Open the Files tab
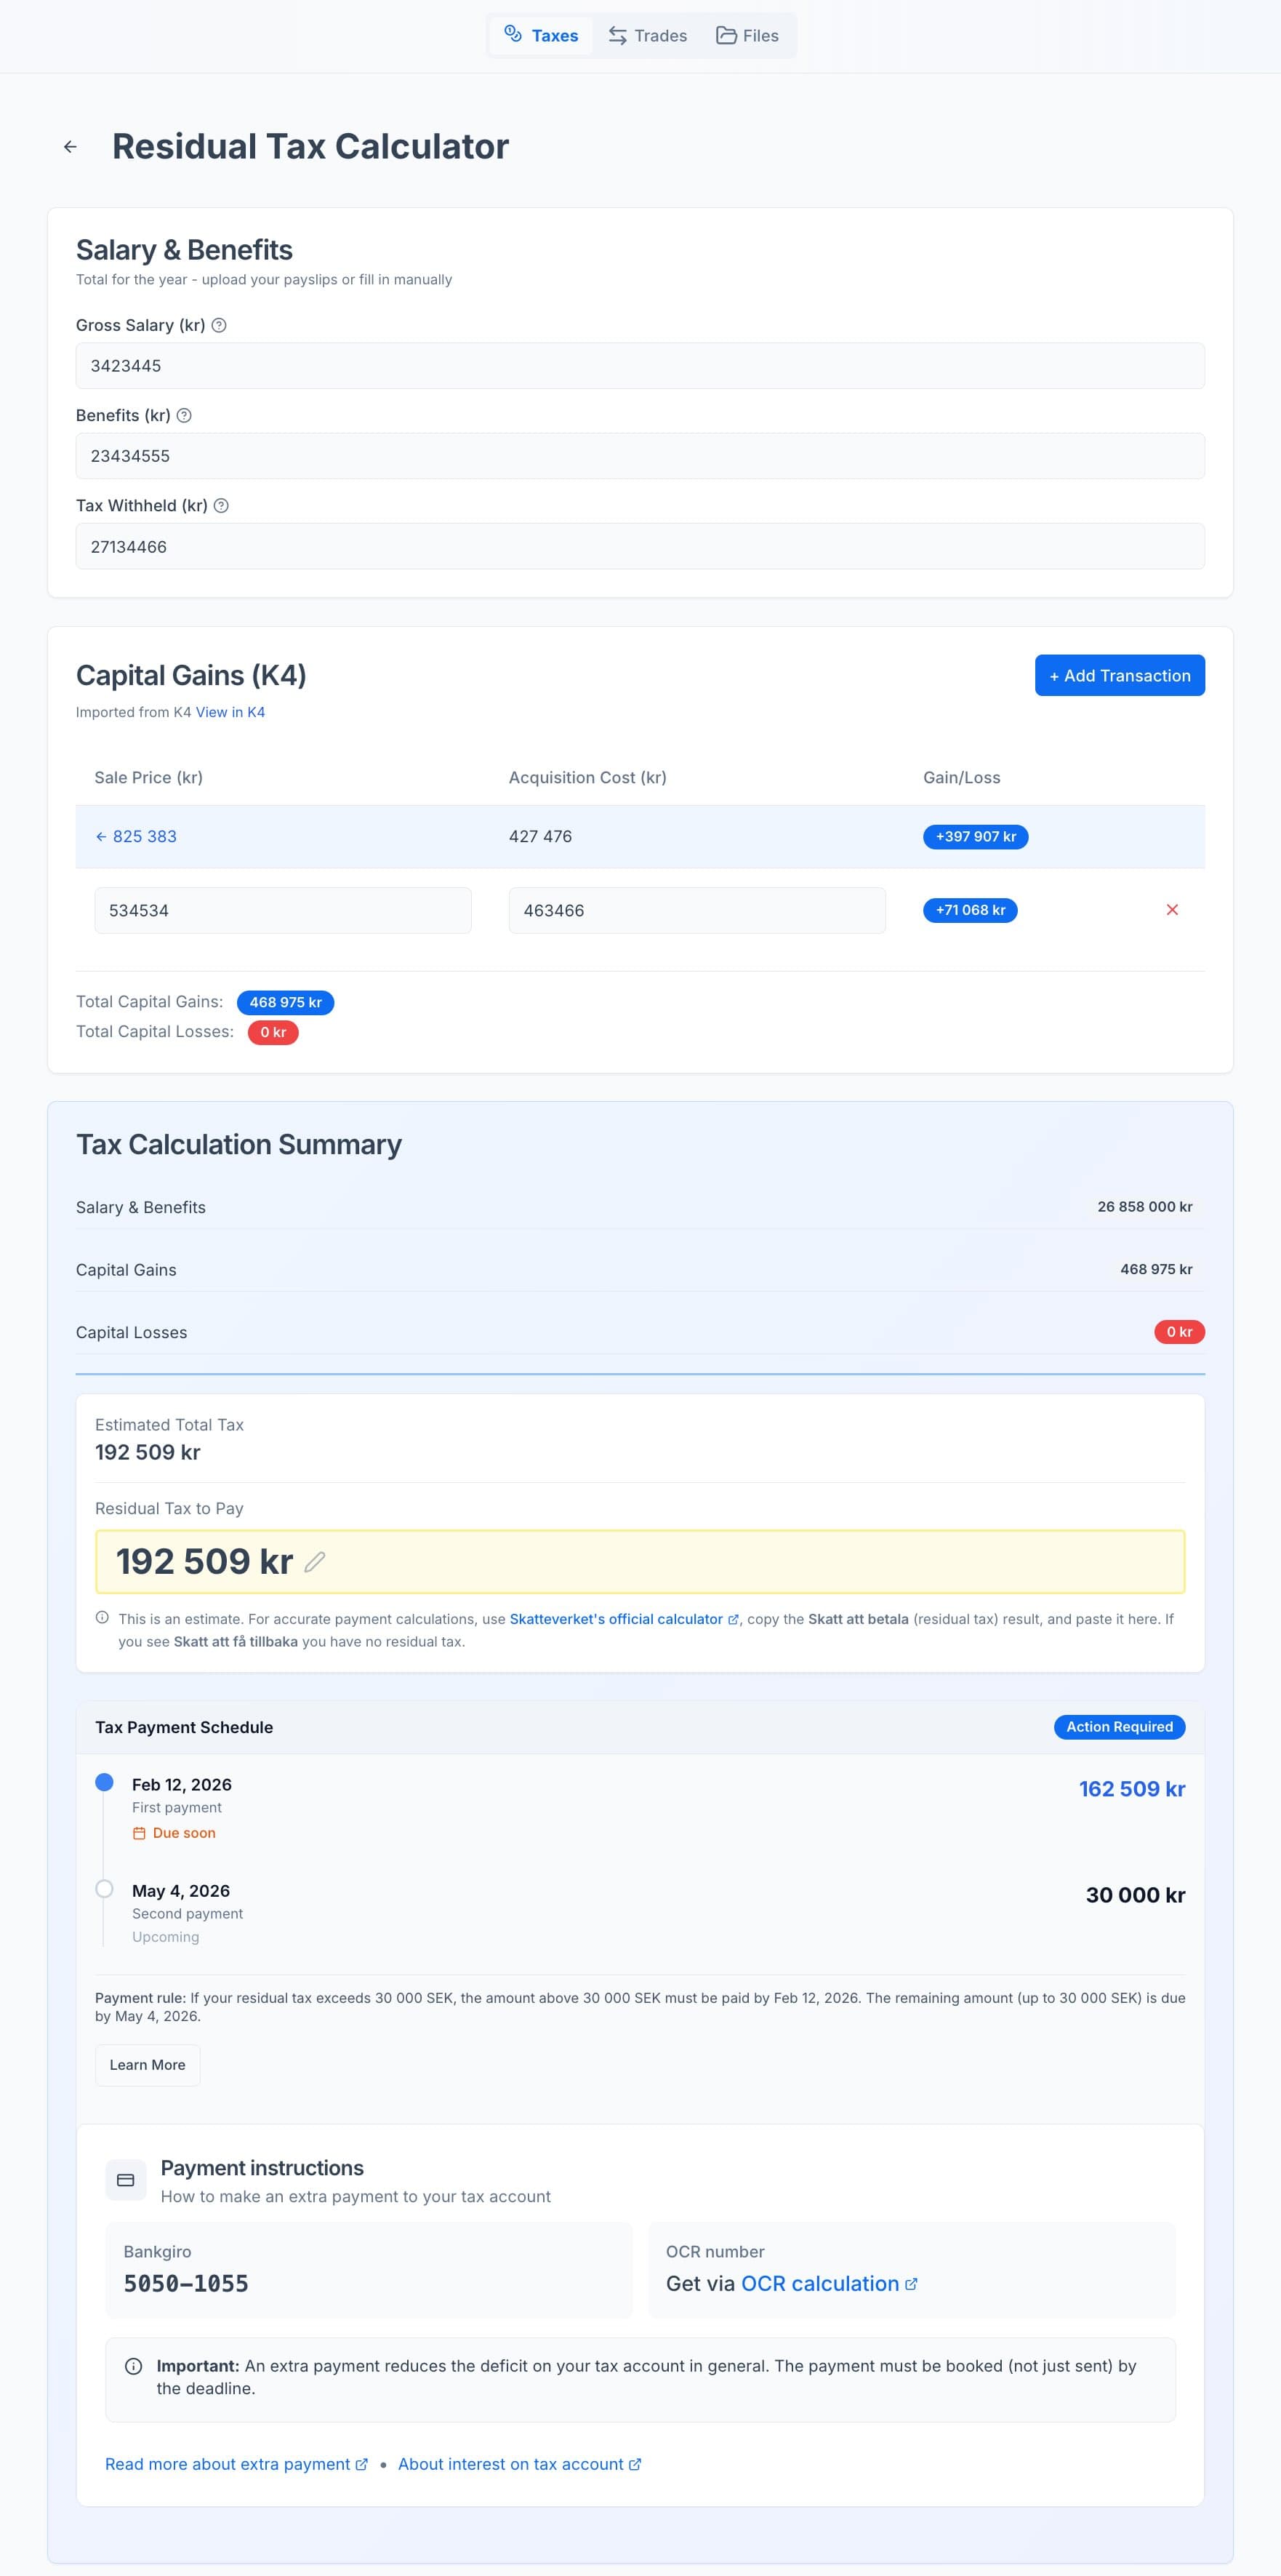The height and width of the screenshot is (2576, 1281). pyautogui.click(x=747, y=36)
